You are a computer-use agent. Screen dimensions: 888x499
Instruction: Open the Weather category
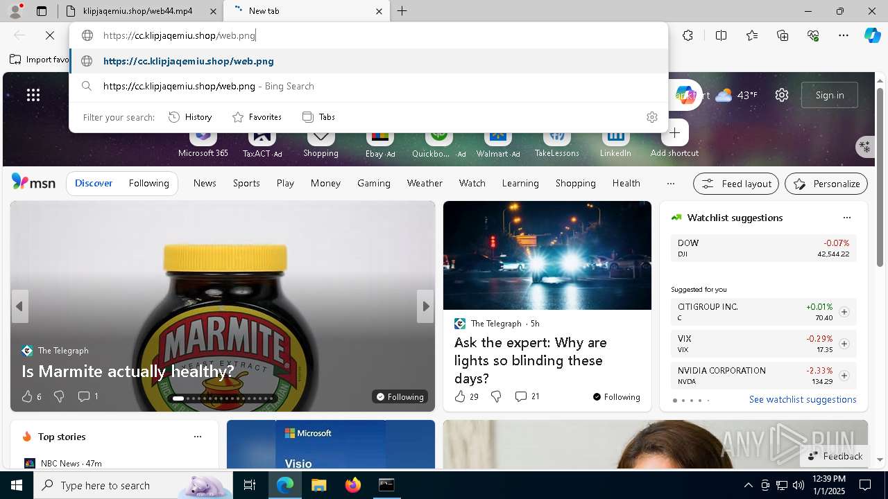425,183
